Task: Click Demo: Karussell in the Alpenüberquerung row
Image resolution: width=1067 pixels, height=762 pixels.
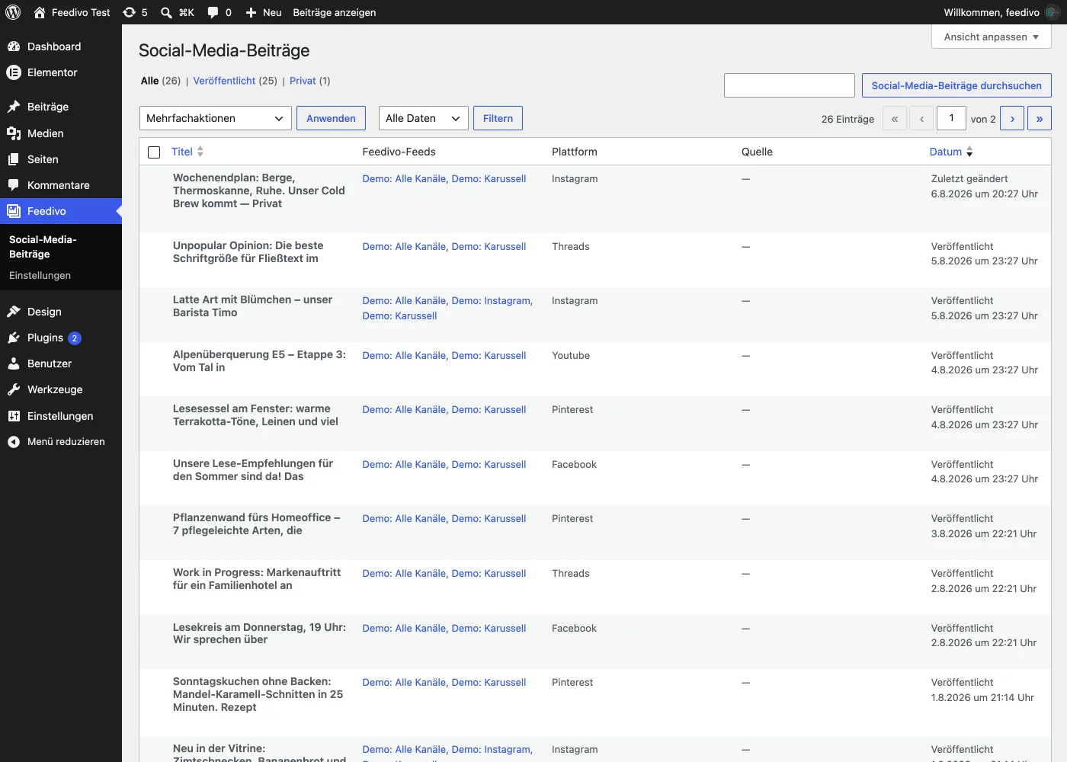Action: [x=489, y=356]
